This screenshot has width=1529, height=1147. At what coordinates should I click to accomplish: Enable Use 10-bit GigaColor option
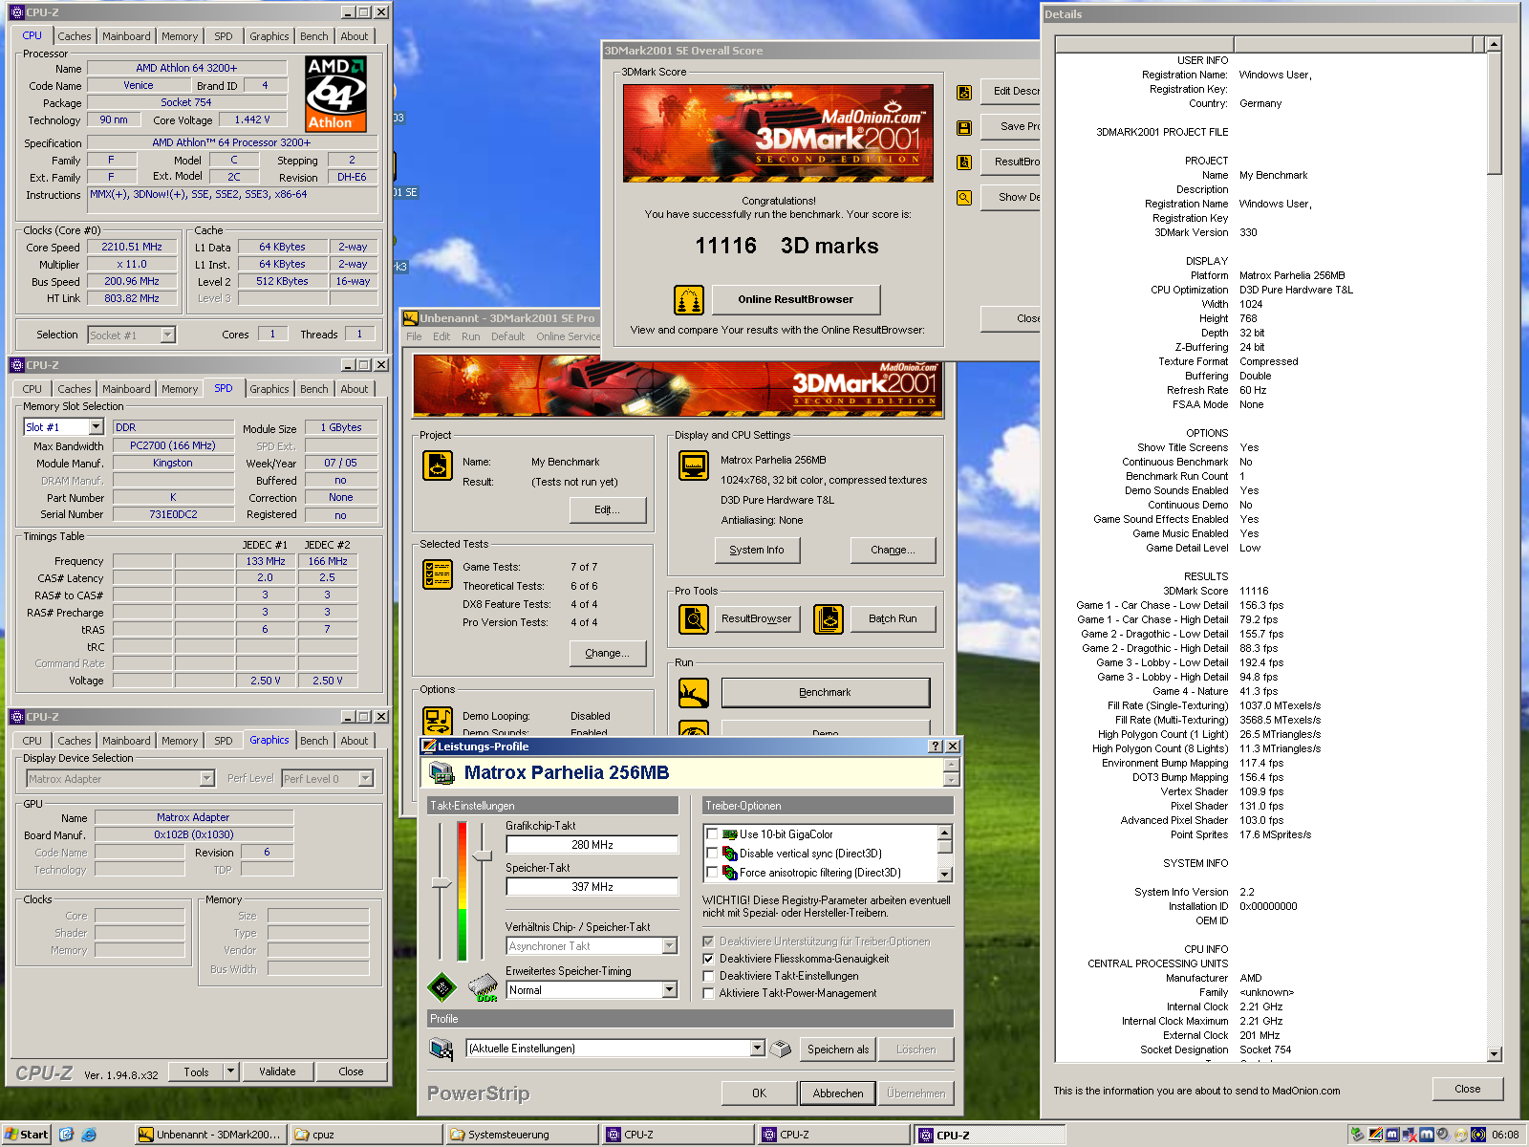(712, 834)
